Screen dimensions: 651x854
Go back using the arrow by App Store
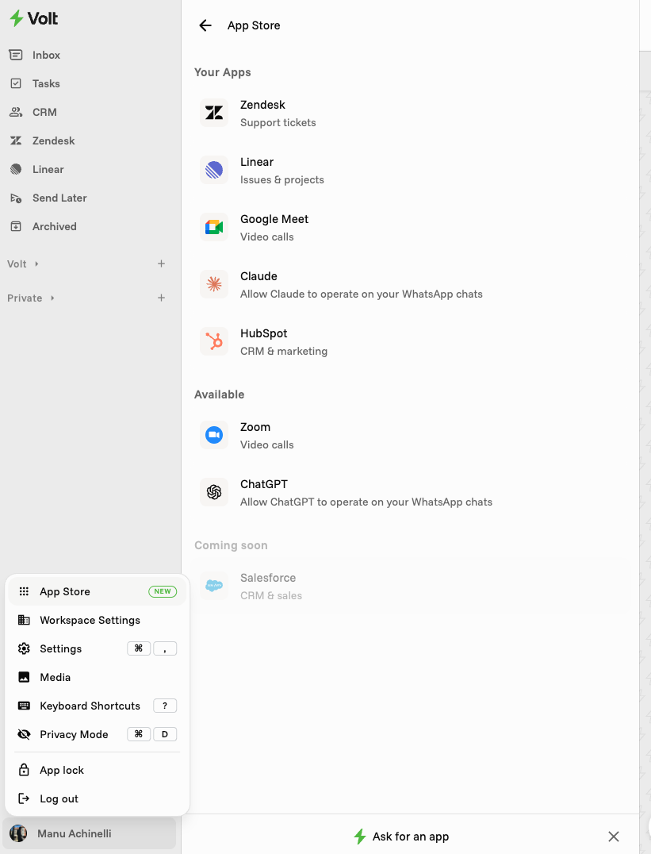(x=205, y=25)
